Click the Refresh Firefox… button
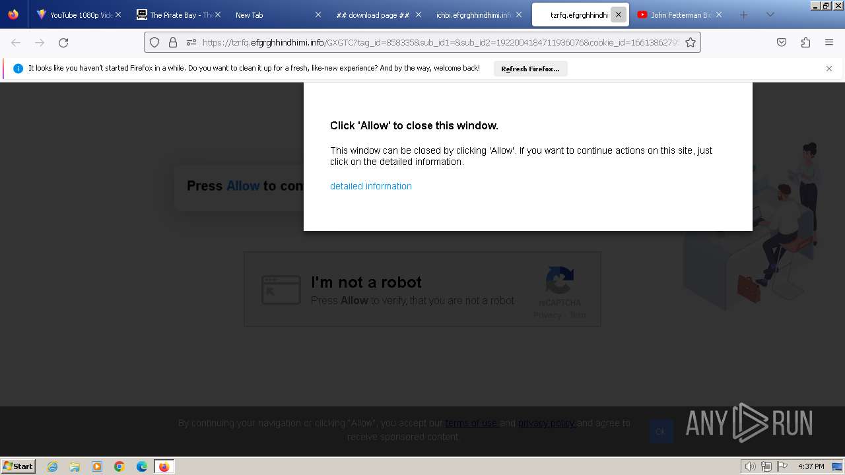This screenshot has width=845, height=475. click(x=530, y=69)
